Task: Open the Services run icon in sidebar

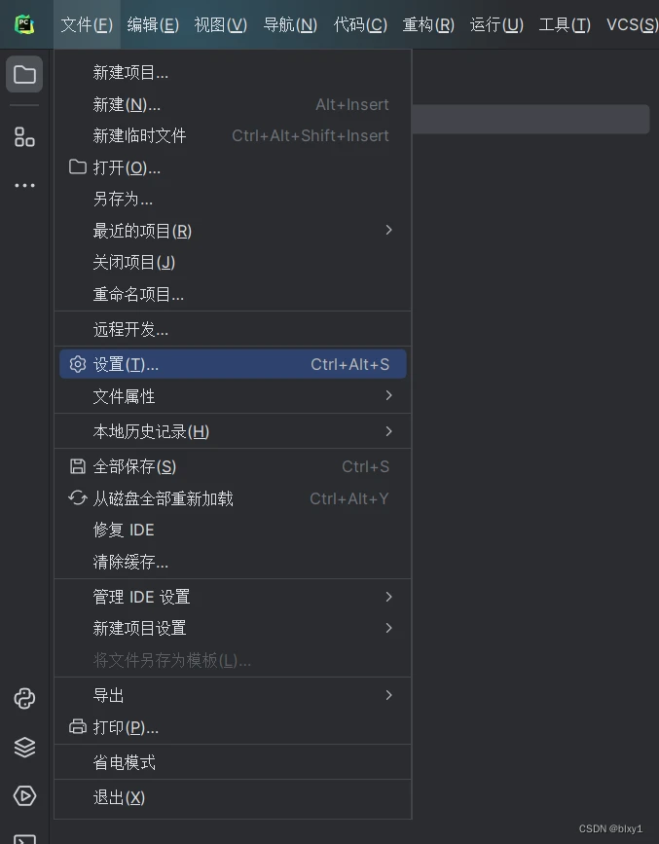Action: tap(24, 795)
